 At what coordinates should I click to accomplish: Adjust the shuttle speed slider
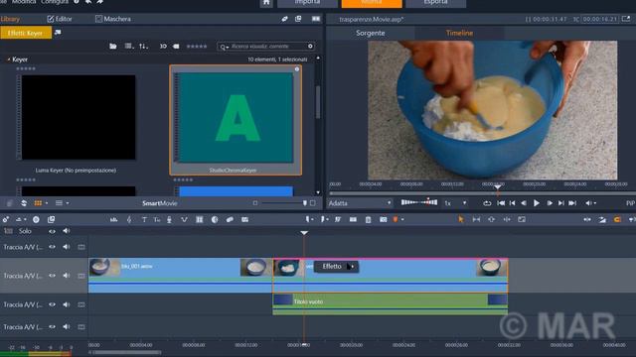(x=419, y=202)
